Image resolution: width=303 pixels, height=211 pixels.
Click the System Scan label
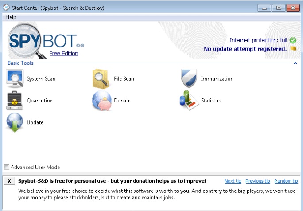coord(41,79)
